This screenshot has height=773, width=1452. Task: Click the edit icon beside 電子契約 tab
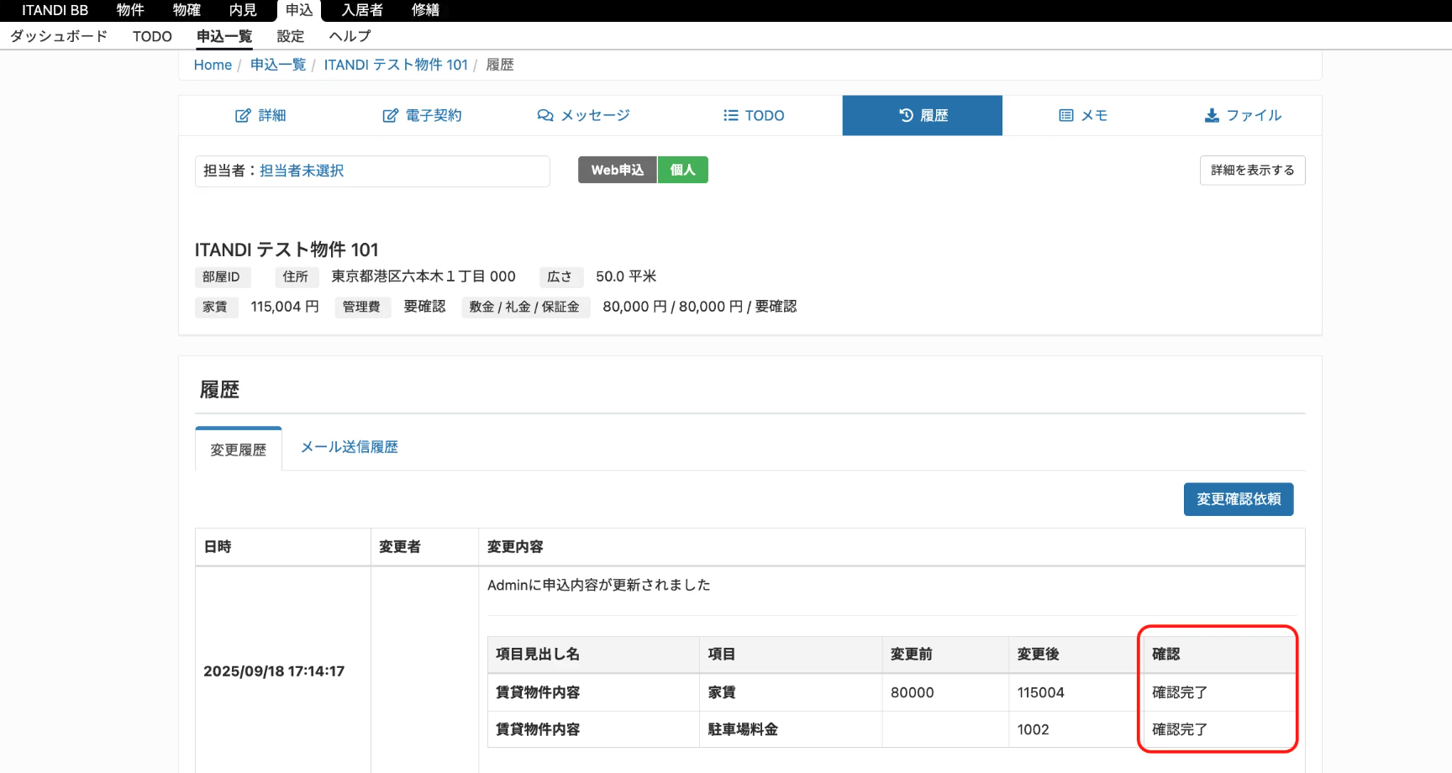pos(390,116)
